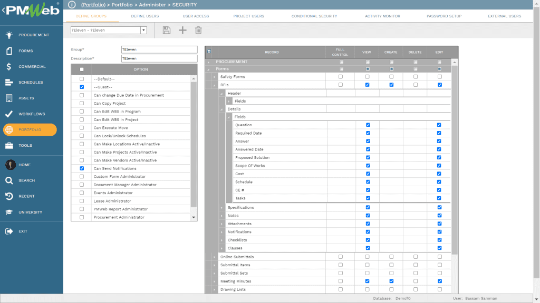Click records grid scroll up arrow
Screen dimensions: 540x303
coord(455,62)
